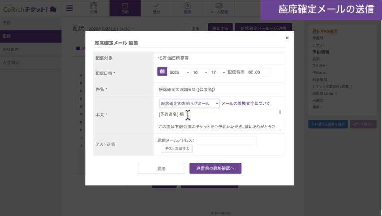Click the CoRich チケット! logo

pyautogui.click(x=30, y=8)
